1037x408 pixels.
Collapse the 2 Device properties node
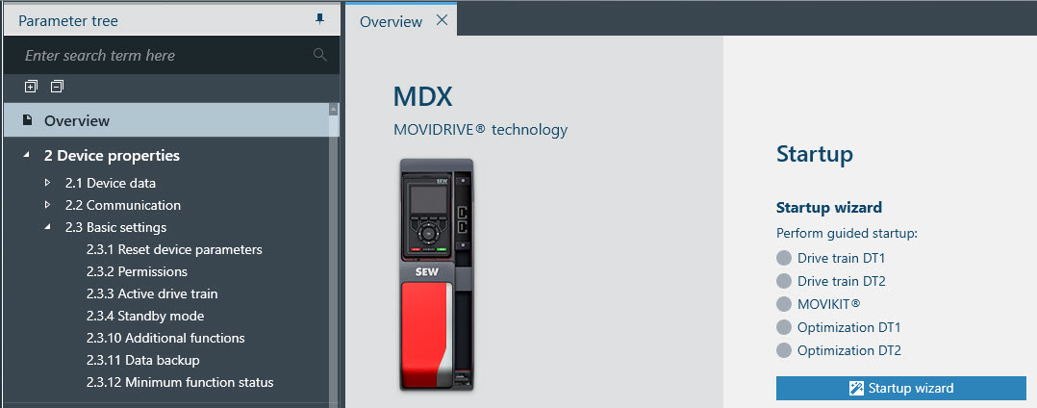tap(27, 156)
